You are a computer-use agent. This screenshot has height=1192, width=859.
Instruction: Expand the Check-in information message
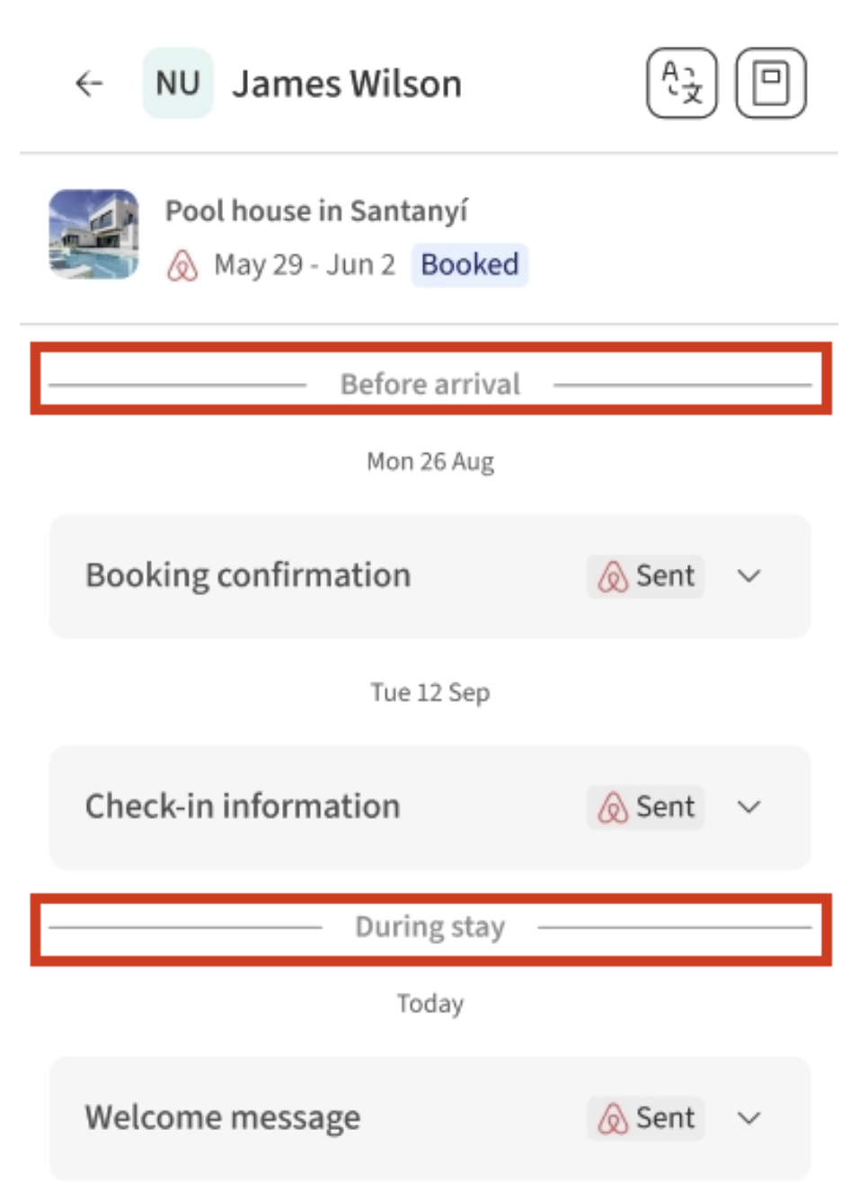pos(748,807)
